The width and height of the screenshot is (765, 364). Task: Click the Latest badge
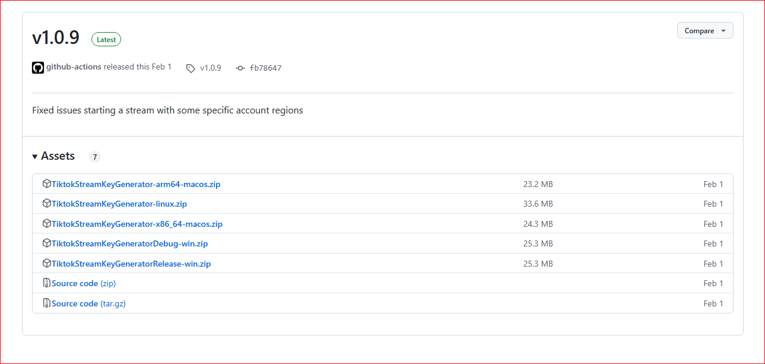(106, 40)
